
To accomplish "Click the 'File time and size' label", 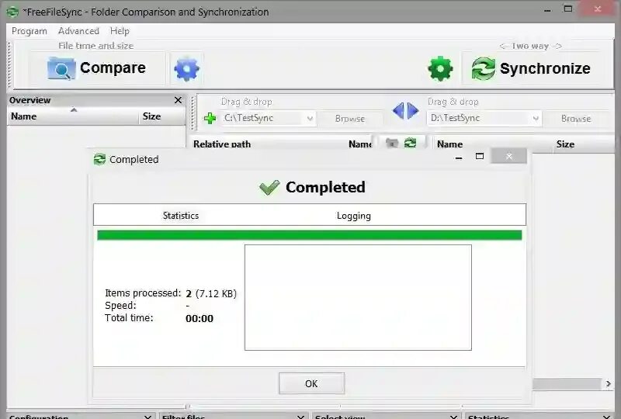I will click(95, 46).
